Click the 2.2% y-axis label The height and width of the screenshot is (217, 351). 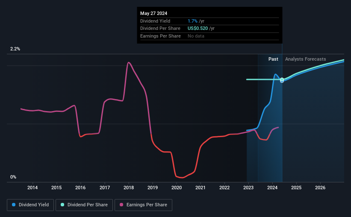pos(15,49)
